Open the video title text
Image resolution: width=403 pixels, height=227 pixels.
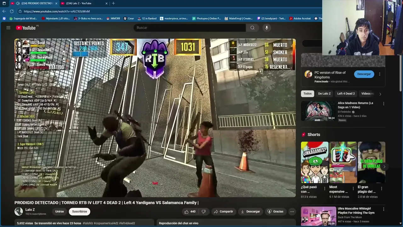(x=106, y=203)
